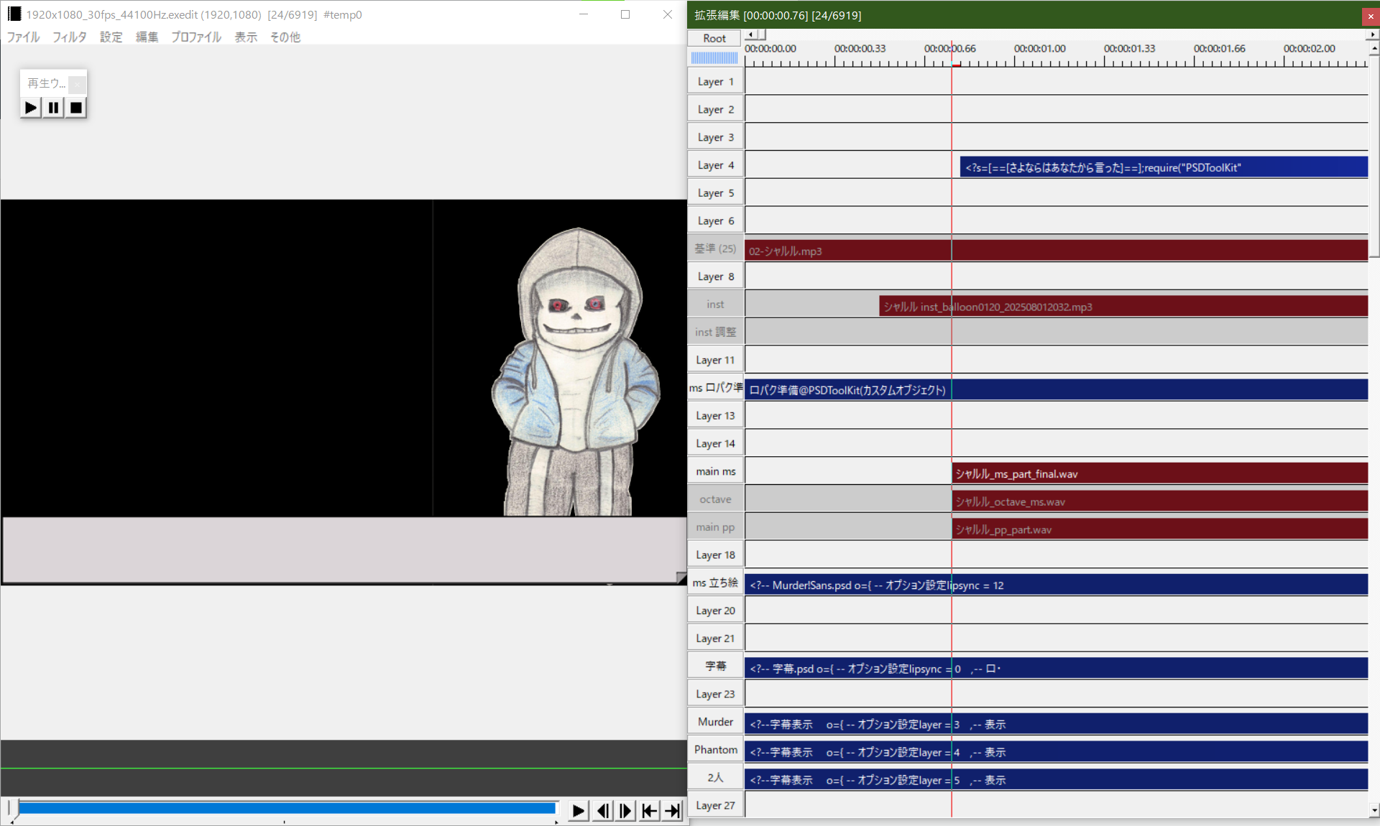Step back one frame

(602, 811)
